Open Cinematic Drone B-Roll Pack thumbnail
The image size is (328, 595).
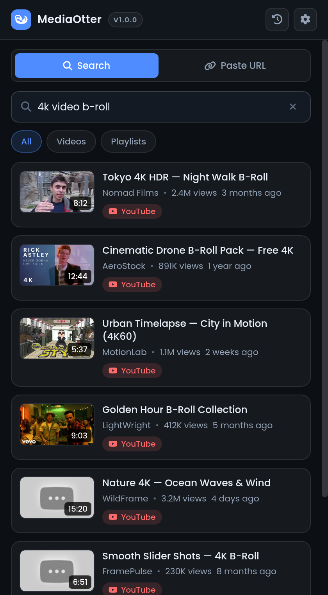(57, 265)
